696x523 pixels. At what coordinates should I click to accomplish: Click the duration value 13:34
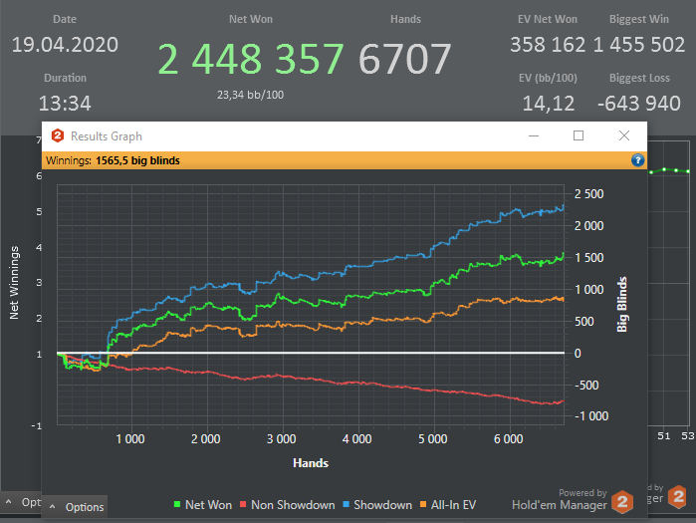(65, 104)
